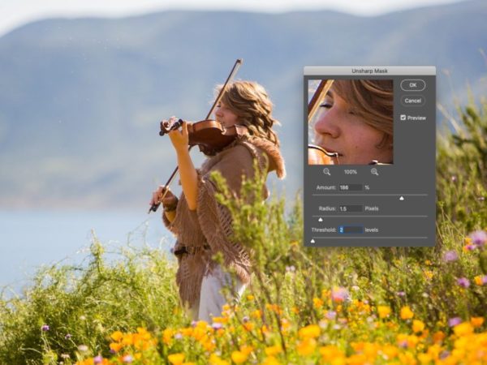Image resolution: width=487 pixels, height=365 pixels.
Task: Click the Amount label text
Action: point(325,187)
